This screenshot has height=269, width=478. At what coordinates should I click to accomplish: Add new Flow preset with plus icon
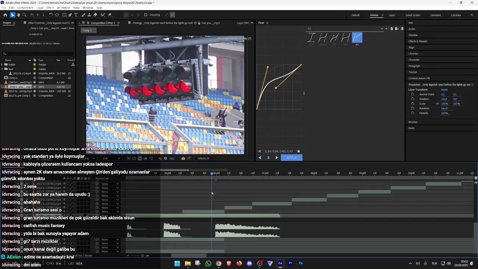(386, 28)
